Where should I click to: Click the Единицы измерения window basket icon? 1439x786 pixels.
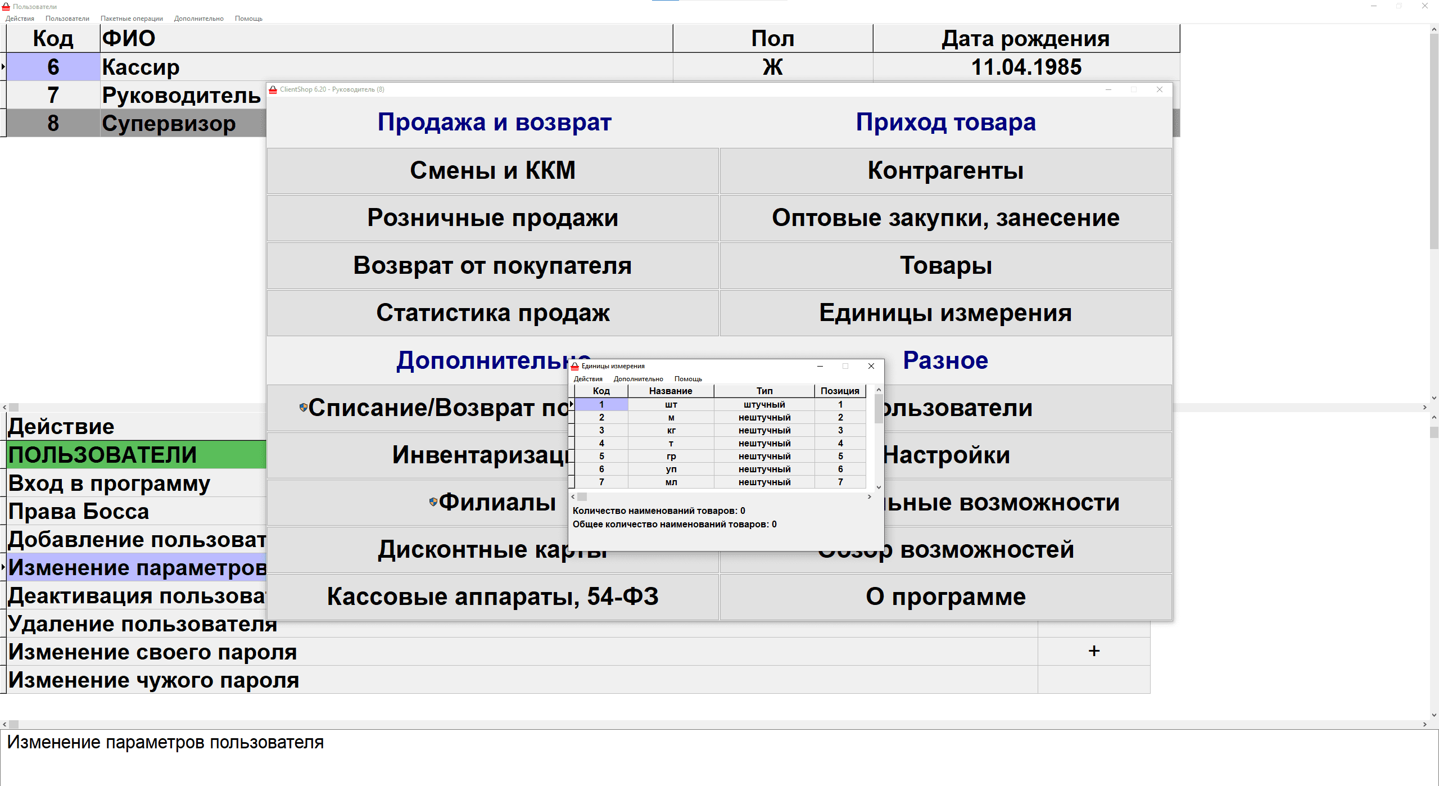tap(574, 366)
